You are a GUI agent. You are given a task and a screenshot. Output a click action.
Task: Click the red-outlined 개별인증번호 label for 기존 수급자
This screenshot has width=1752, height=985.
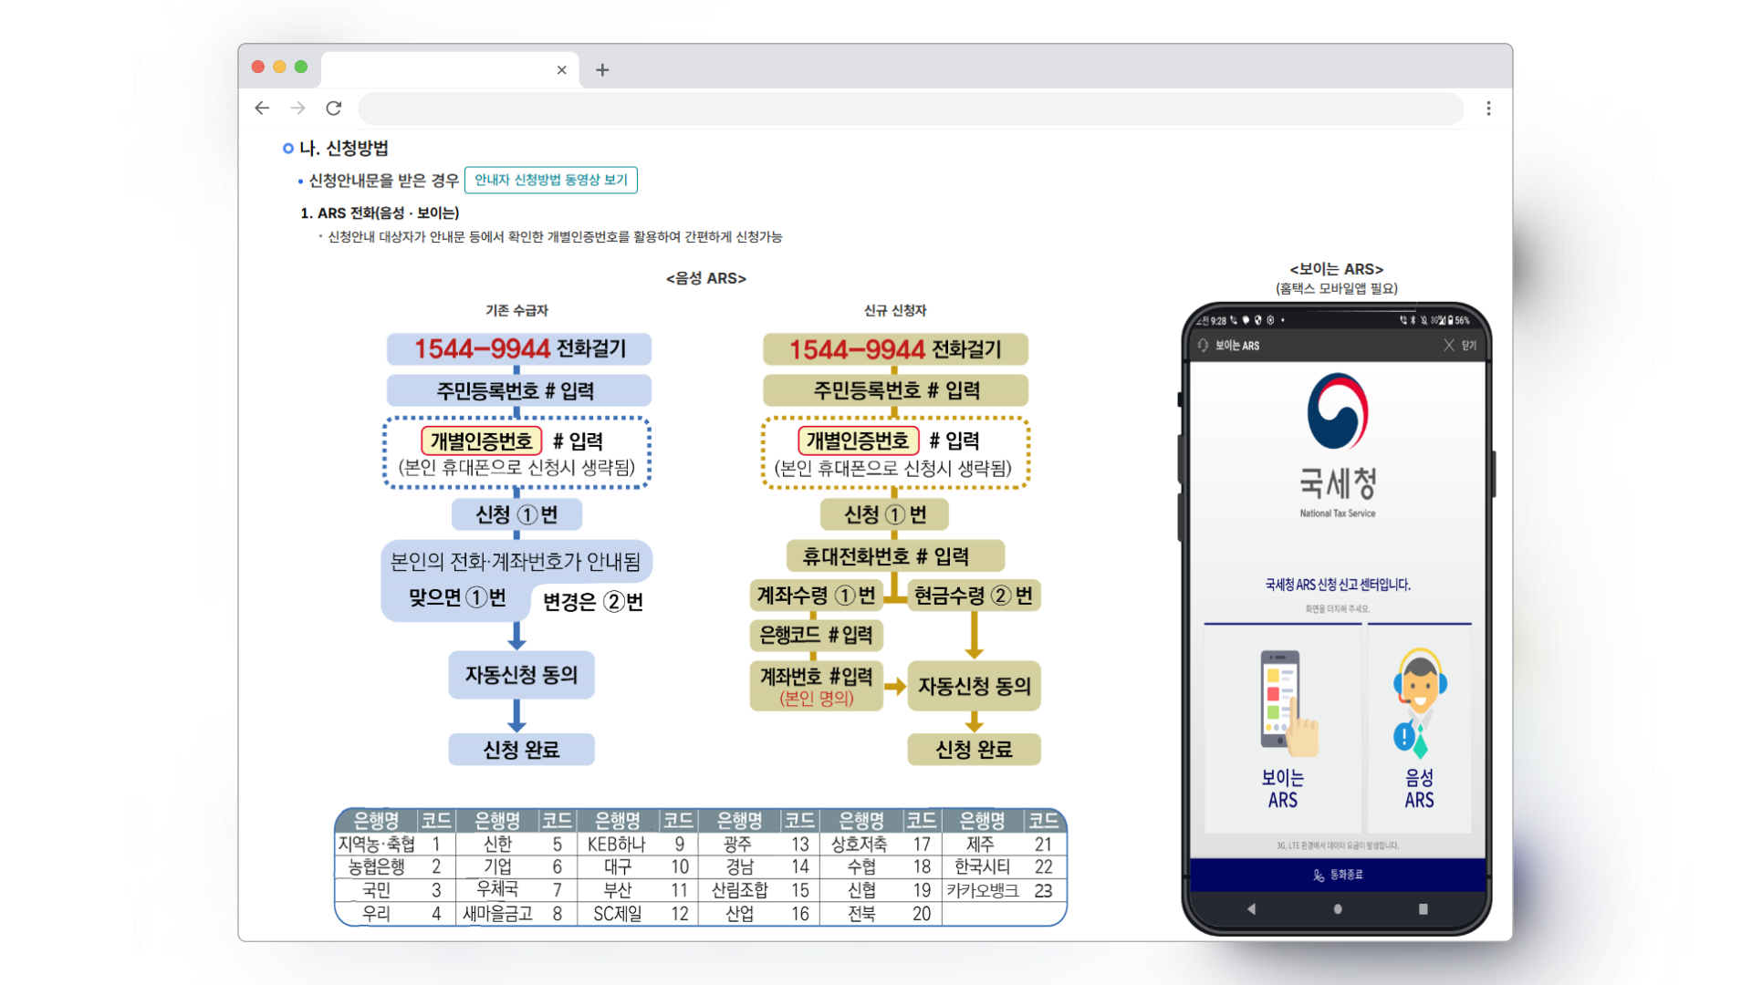pyautogui.click(x=481, y=441)
